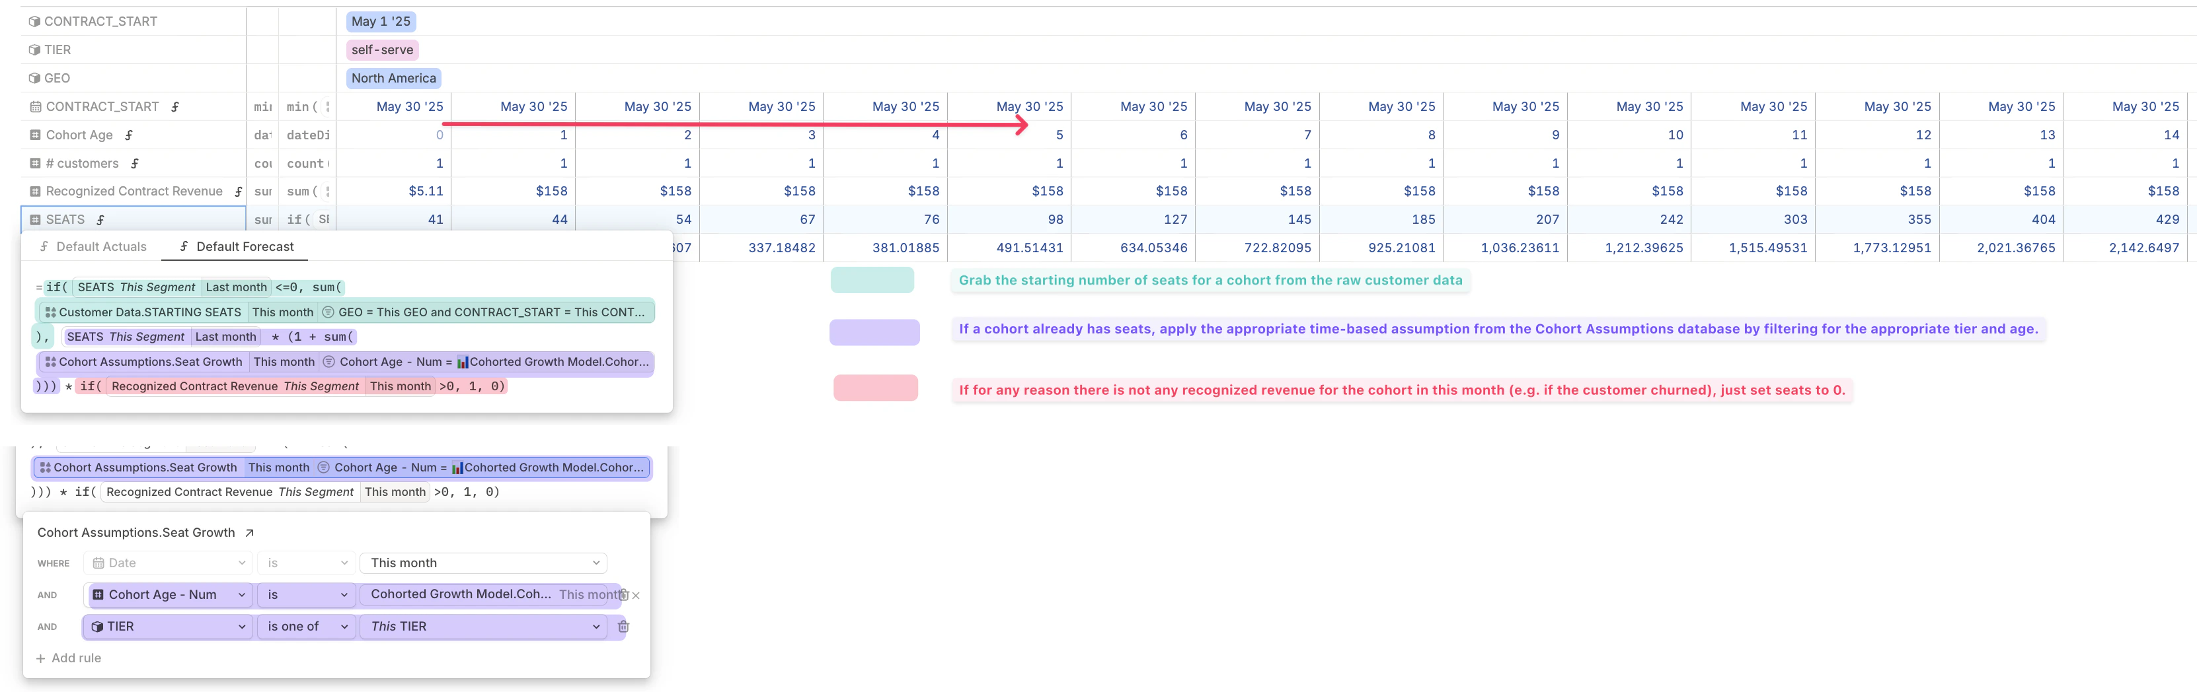Open the 'is one of' operator dropdown
Image resolution: width=2197 pixels, height=692 pixels.
[306, 627]
